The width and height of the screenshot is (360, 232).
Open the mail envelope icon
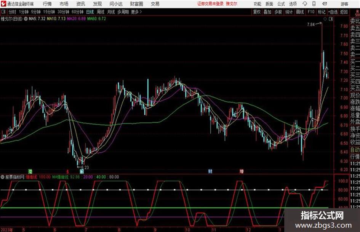(325, 4)
